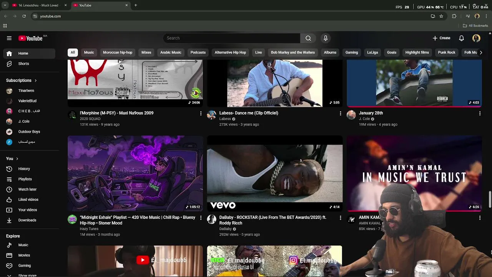Click the search magnifier button

tap(308, 38)
